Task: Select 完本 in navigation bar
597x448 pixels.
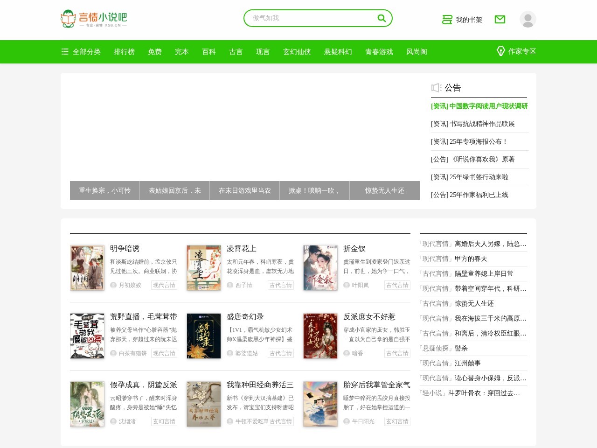Action: click(x=182, y=52)
